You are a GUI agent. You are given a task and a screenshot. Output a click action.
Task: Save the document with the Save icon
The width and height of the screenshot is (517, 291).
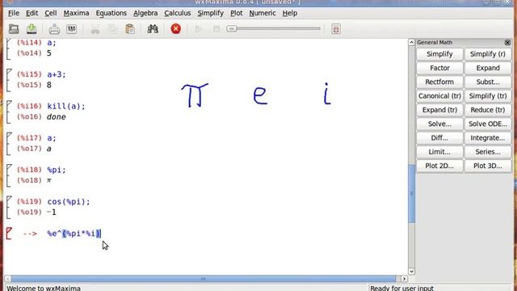(32, 29)
